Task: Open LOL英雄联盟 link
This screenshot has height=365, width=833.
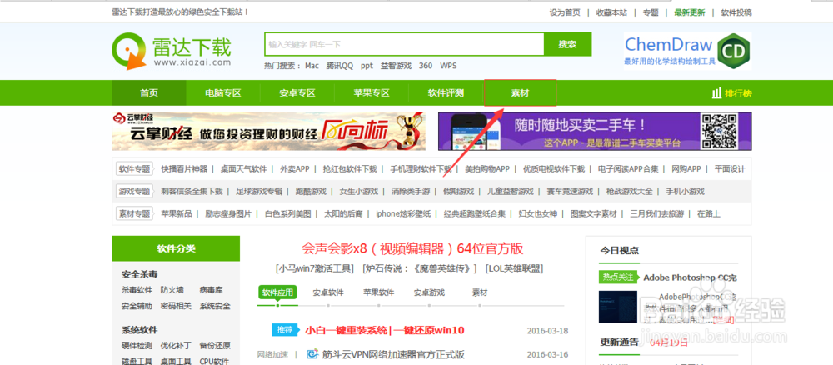Action: [514, 268]
